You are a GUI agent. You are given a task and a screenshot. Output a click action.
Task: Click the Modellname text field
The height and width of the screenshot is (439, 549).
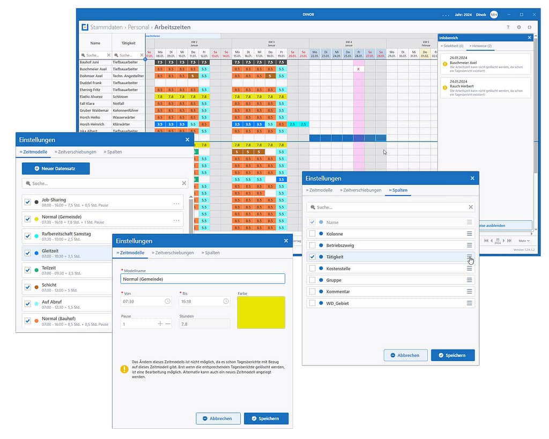tap(203, 279)
